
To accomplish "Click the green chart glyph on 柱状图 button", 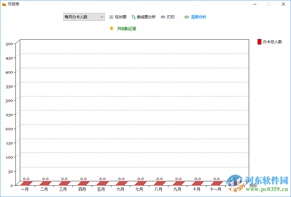I will [x=111, y=17].
